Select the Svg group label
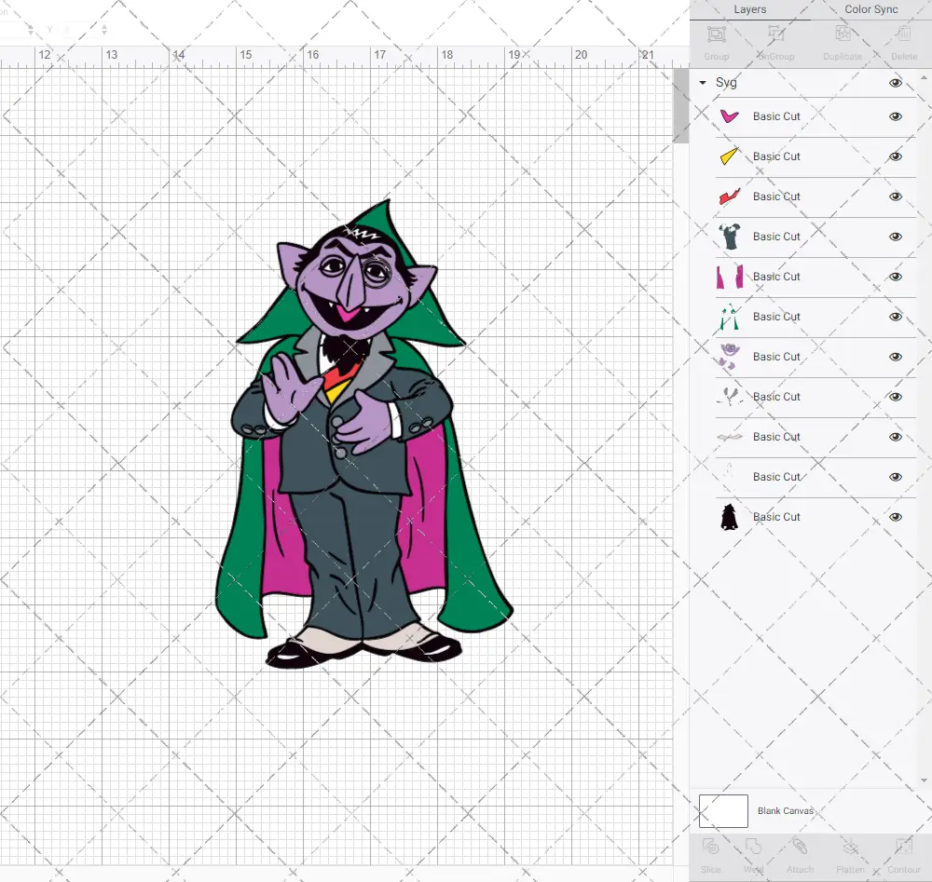 726,83
